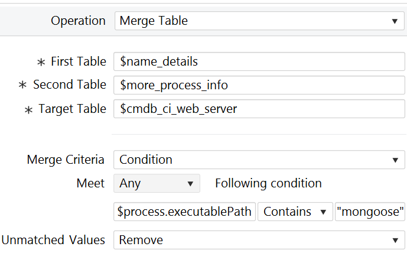Click the required asterisk beside First Table
Viewport: 407px width, 253px height.
coord(41,62)
